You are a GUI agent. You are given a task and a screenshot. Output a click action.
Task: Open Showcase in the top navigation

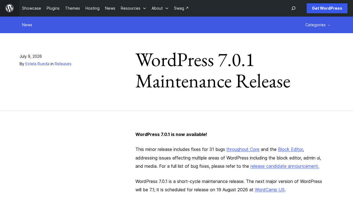[x=31, y=8]
